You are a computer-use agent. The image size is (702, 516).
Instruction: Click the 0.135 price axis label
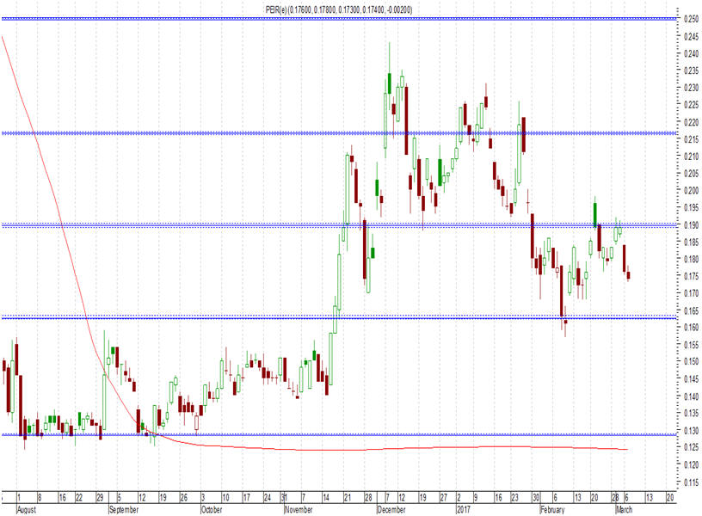pos(692,413)
